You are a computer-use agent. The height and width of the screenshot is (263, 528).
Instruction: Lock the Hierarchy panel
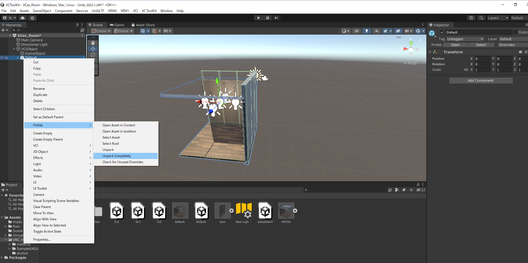coord(77,25)
